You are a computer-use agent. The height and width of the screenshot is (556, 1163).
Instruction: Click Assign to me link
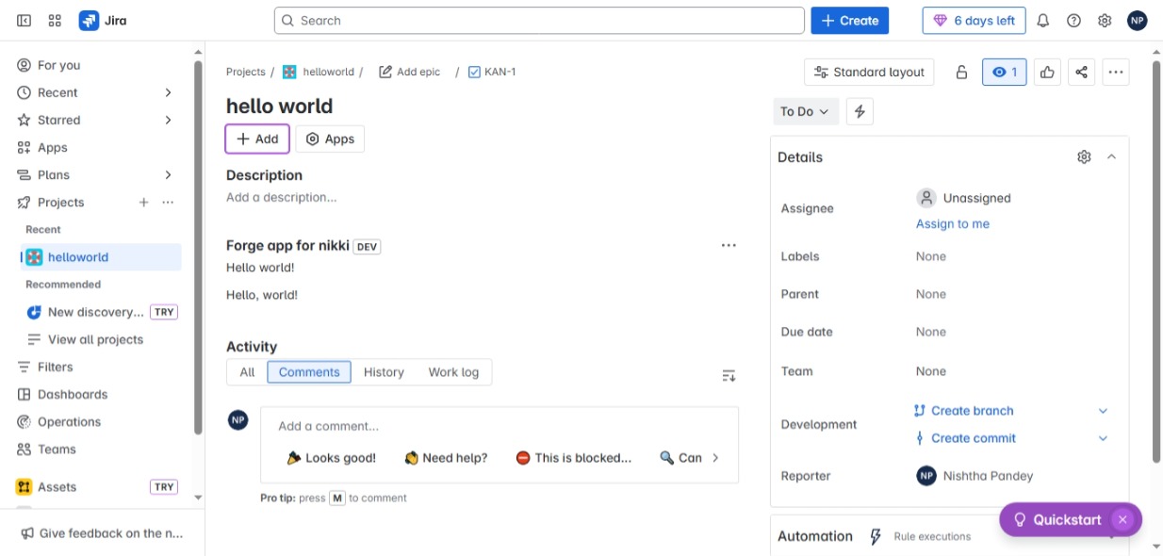pyautogui.click(x=953, y=224)
